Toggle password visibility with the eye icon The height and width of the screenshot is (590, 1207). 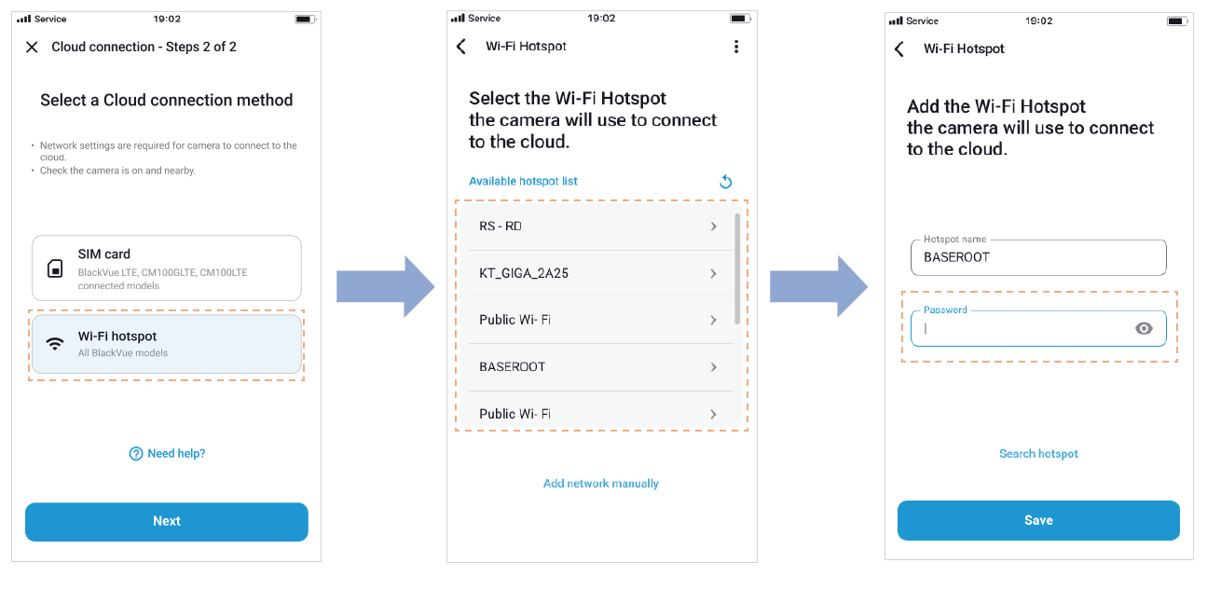1144,328
